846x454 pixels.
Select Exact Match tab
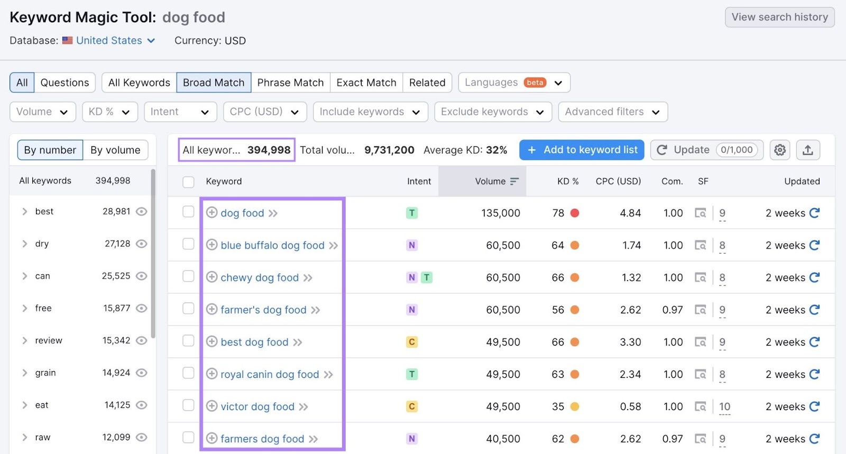[366, 82]
